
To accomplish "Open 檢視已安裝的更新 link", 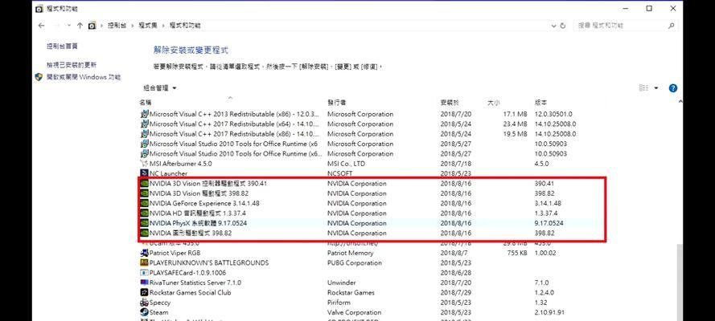I will click(71, 65).
